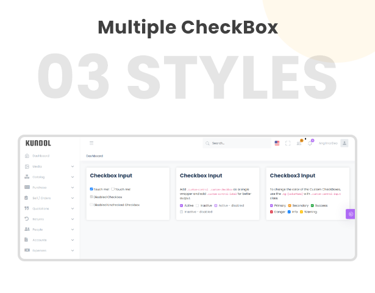This screenshot has width=375, height=293.
Task: Expand the Accounts menu chevron
Action: click(73, 240)
